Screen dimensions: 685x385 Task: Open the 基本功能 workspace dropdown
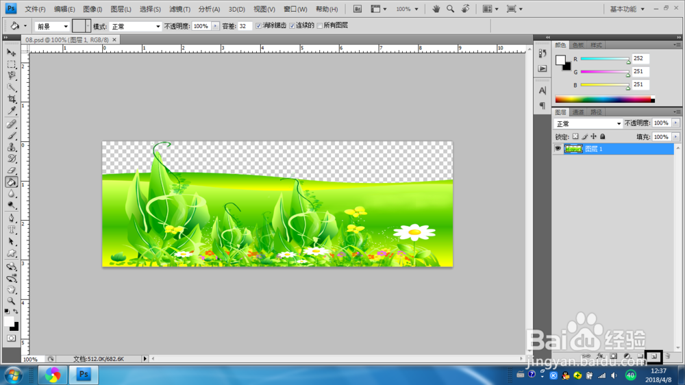(627, 9)
